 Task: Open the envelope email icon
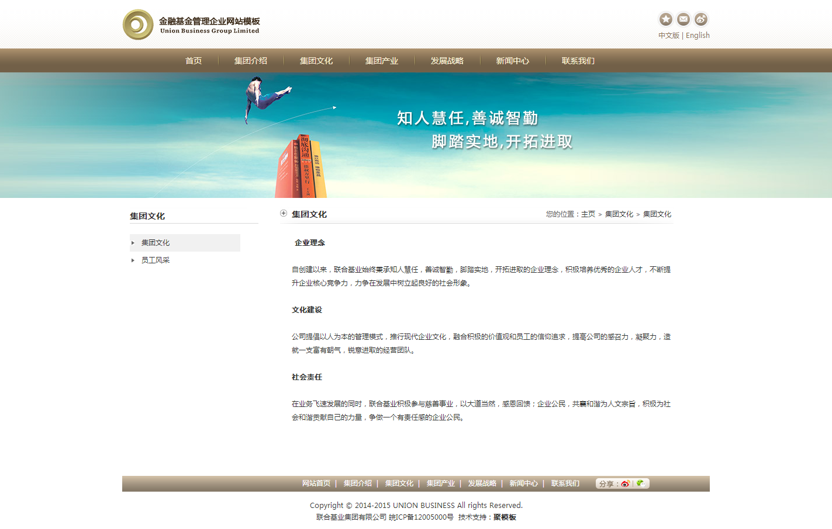coord(683,19)
